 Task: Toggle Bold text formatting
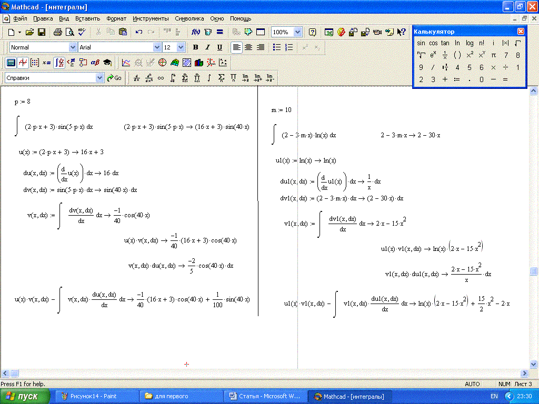coord(195,47)
